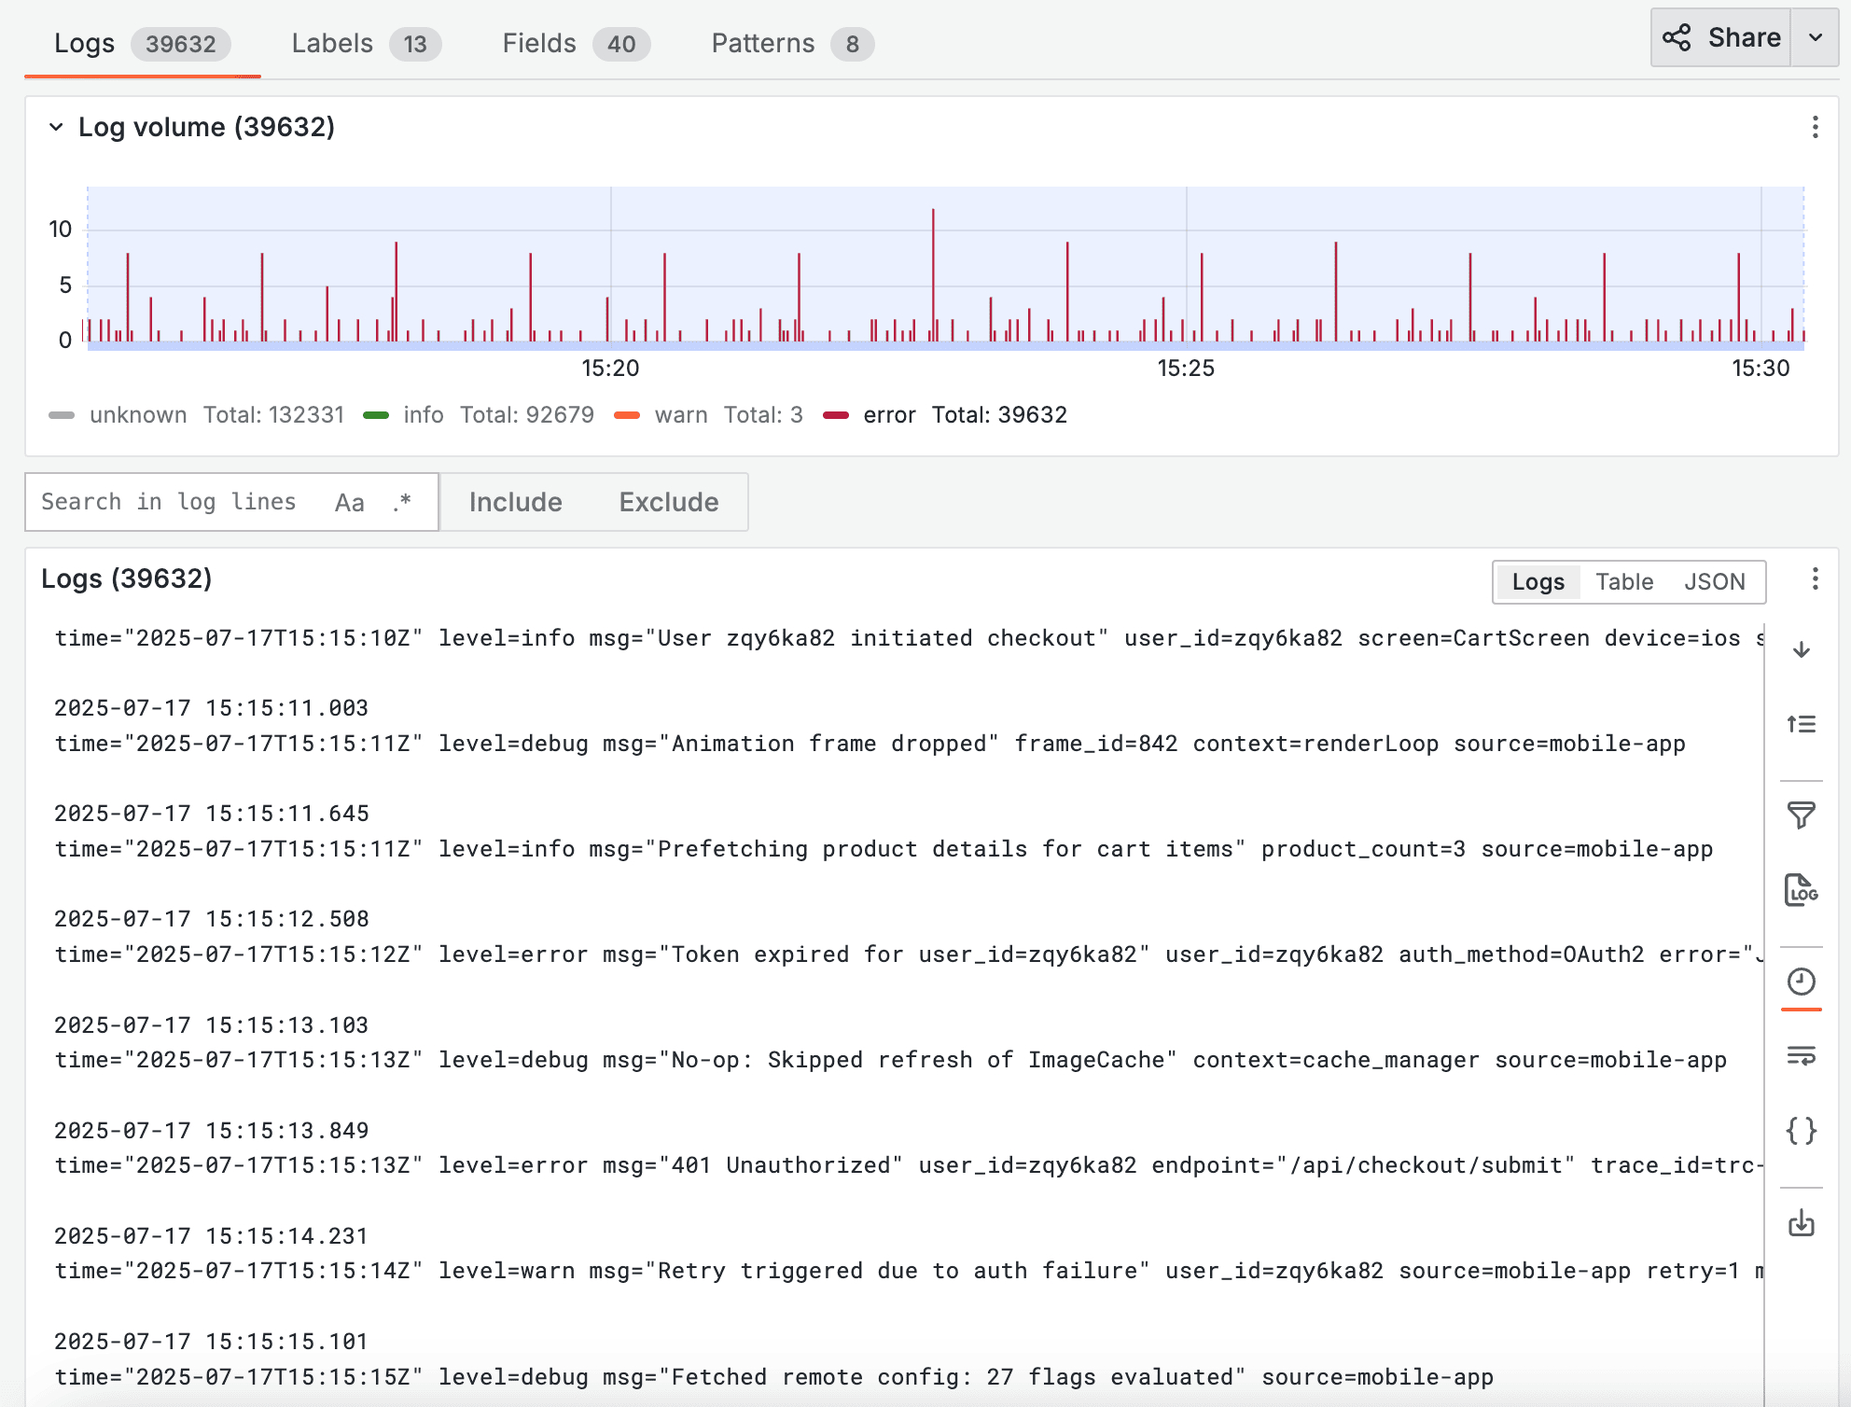Open the Logs panel kebab menu
Image resolution: width=1851 pixels, height=1407 pixels.
click(x=1815, y=579)
